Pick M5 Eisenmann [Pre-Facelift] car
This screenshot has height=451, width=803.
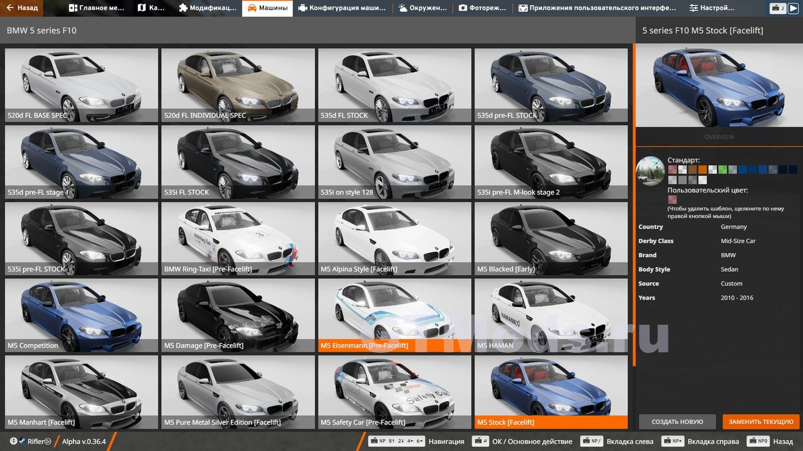click(394, 315)
